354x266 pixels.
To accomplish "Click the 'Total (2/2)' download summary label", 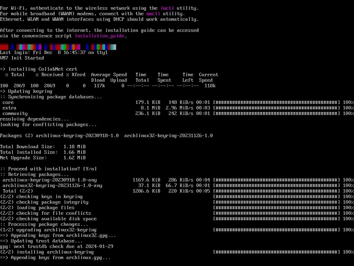I will point(18,191).
